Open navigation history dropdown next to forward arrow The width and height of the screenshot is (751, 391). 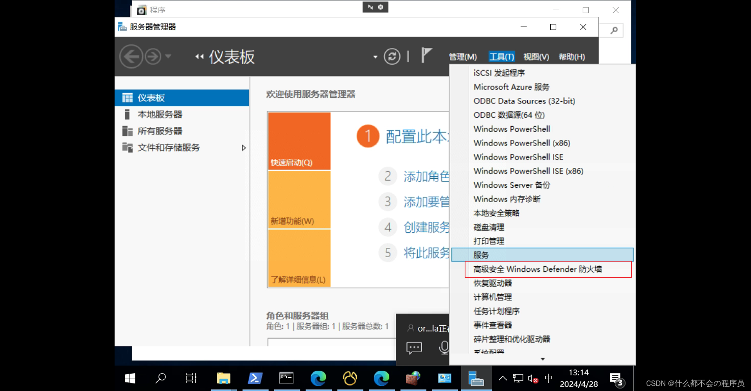168,56
